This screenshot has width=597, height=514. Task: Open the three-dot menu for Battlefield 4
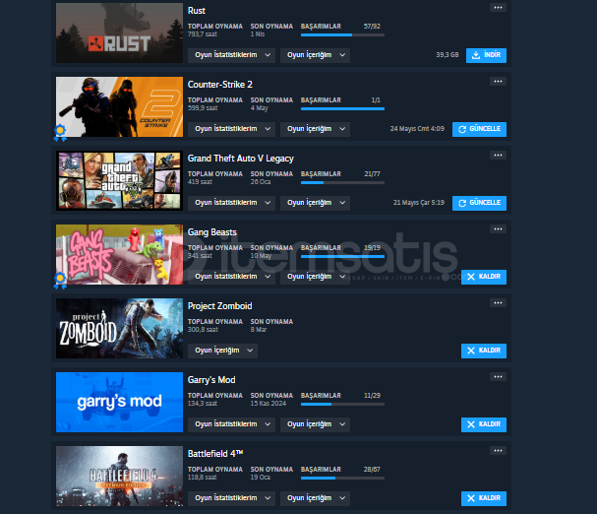(498, 451)
